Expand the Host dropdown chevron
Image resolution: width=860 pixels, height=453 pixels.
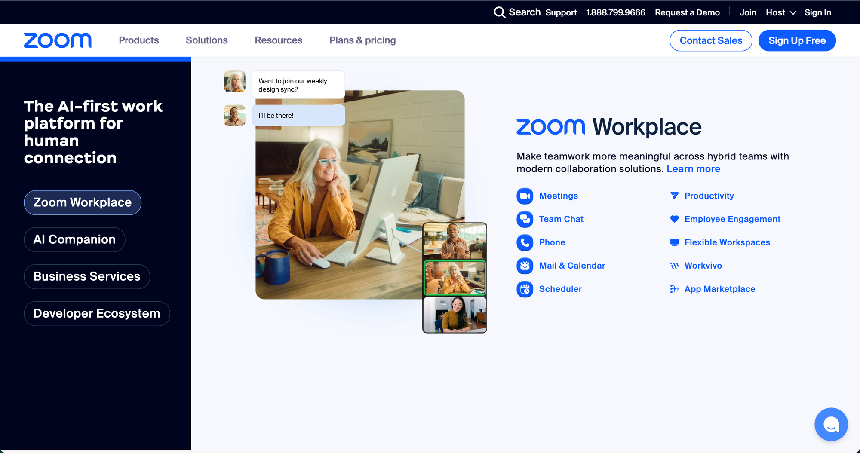coord(793,13)
